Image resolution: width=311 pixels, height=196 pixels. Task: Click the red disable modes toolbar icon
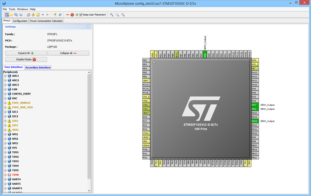point(72,15)
